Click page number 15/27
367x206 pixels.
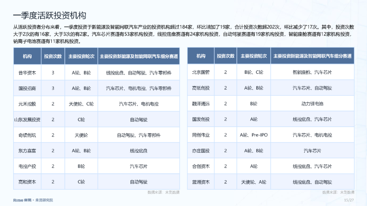[x=349, y=200]
